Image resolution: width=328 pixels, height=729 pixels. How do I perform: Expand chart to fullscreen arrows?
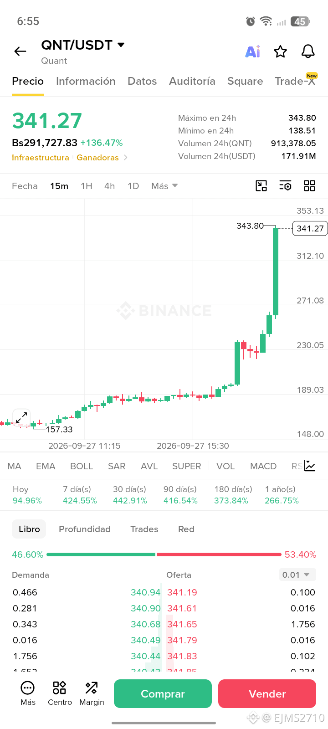[21, 417]
